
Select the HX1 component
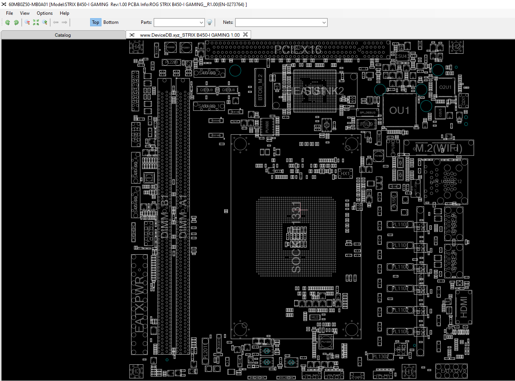345,174
